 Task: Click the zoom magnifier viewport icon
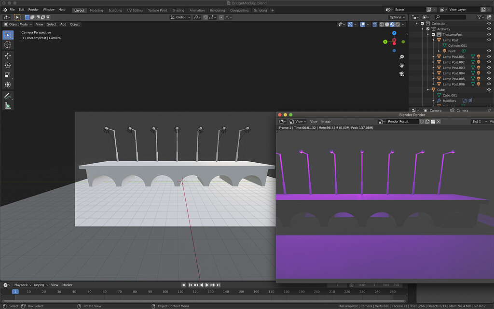click(401, 57)
